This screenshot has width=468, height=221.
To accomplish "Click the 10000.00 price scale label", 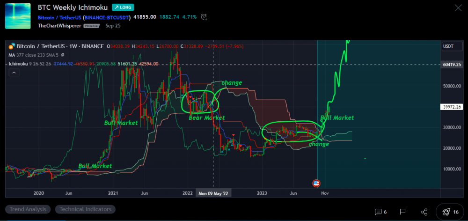I will [451, 169].
